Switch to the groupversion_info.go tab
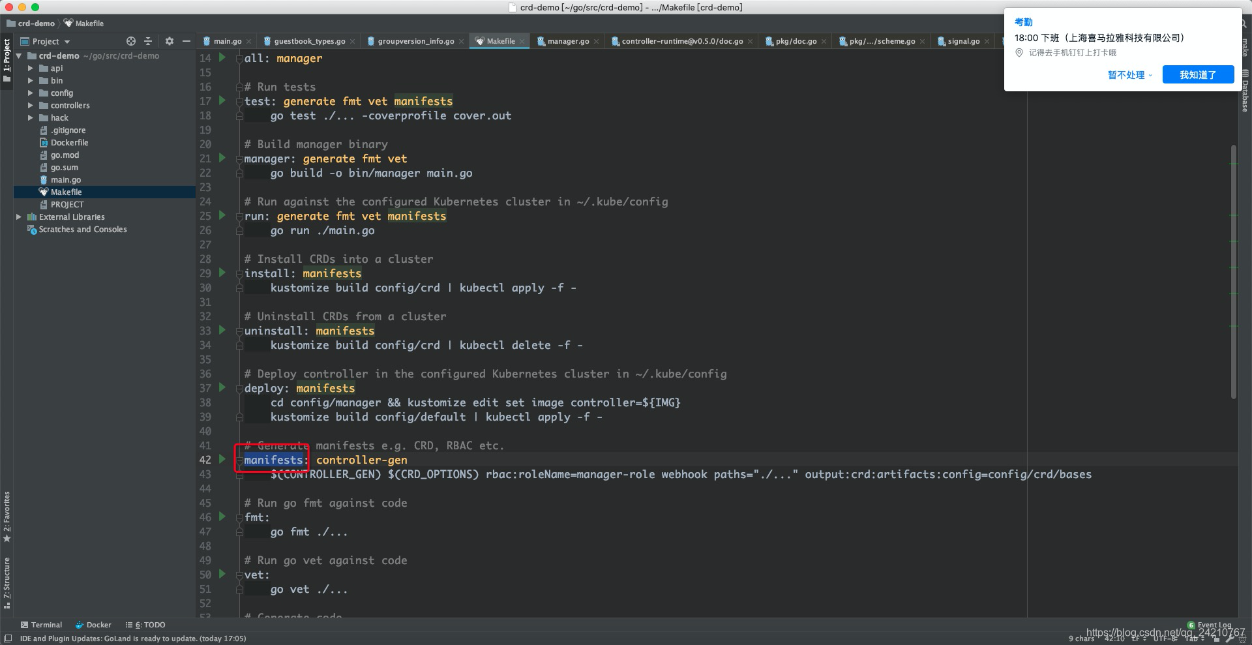1252x645 pixels. pos(415,41)
